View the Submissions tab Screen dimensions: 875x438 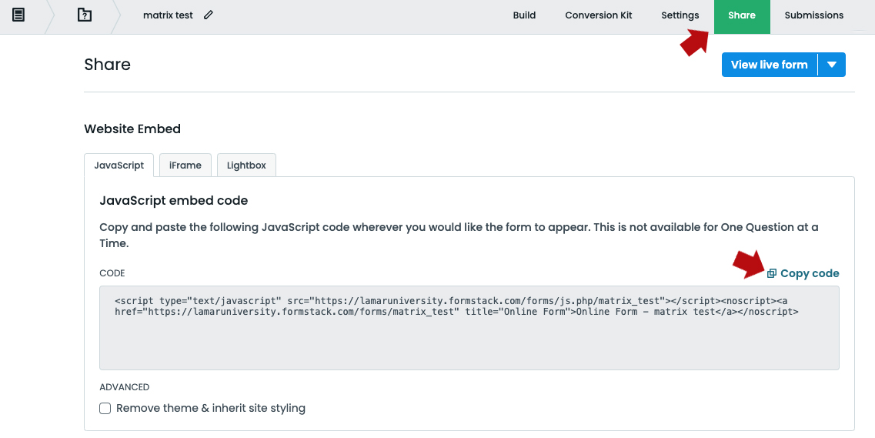coord(813,15)
